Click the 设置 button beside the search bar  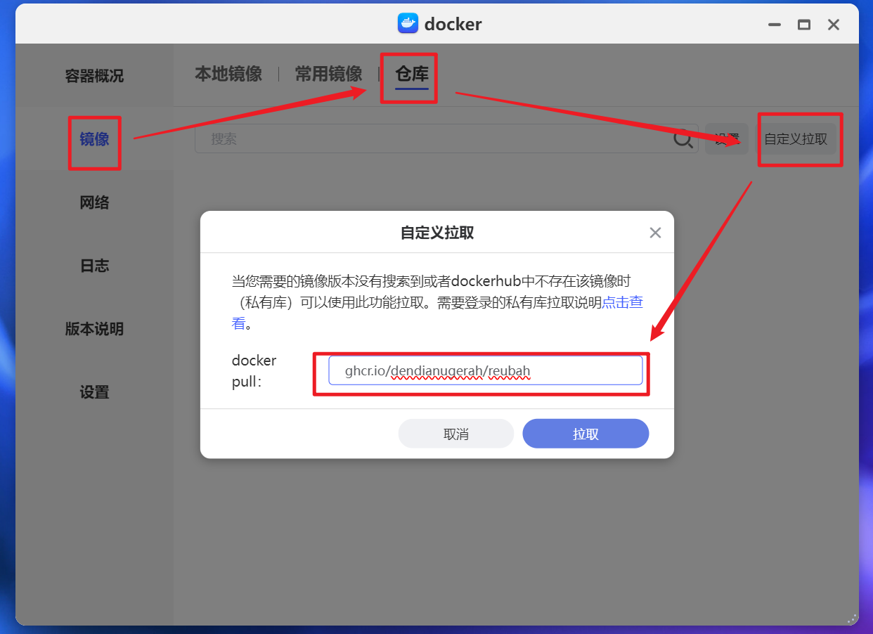pos(726,139)
